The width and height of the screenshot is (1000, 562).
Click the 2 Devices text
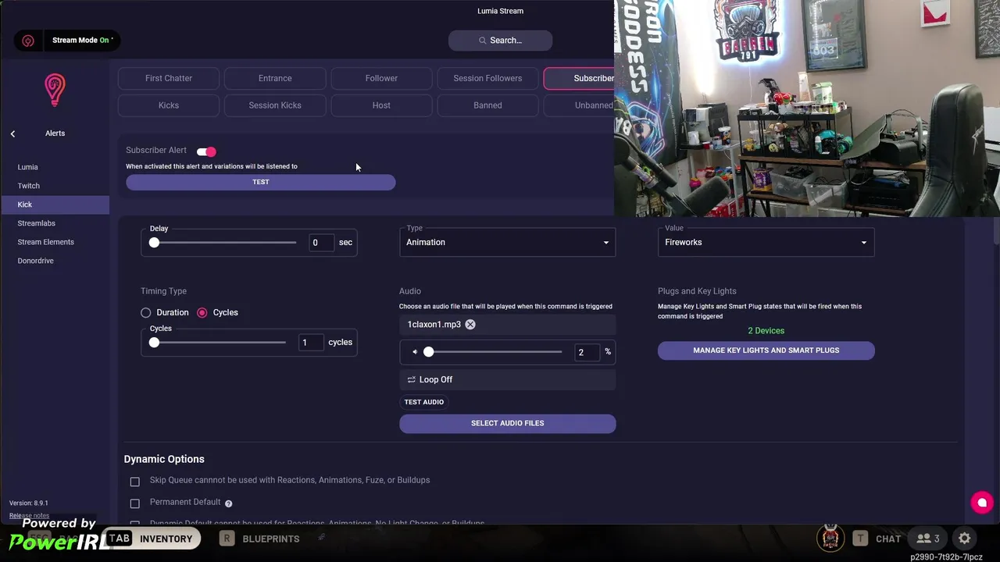pos(766,331)
